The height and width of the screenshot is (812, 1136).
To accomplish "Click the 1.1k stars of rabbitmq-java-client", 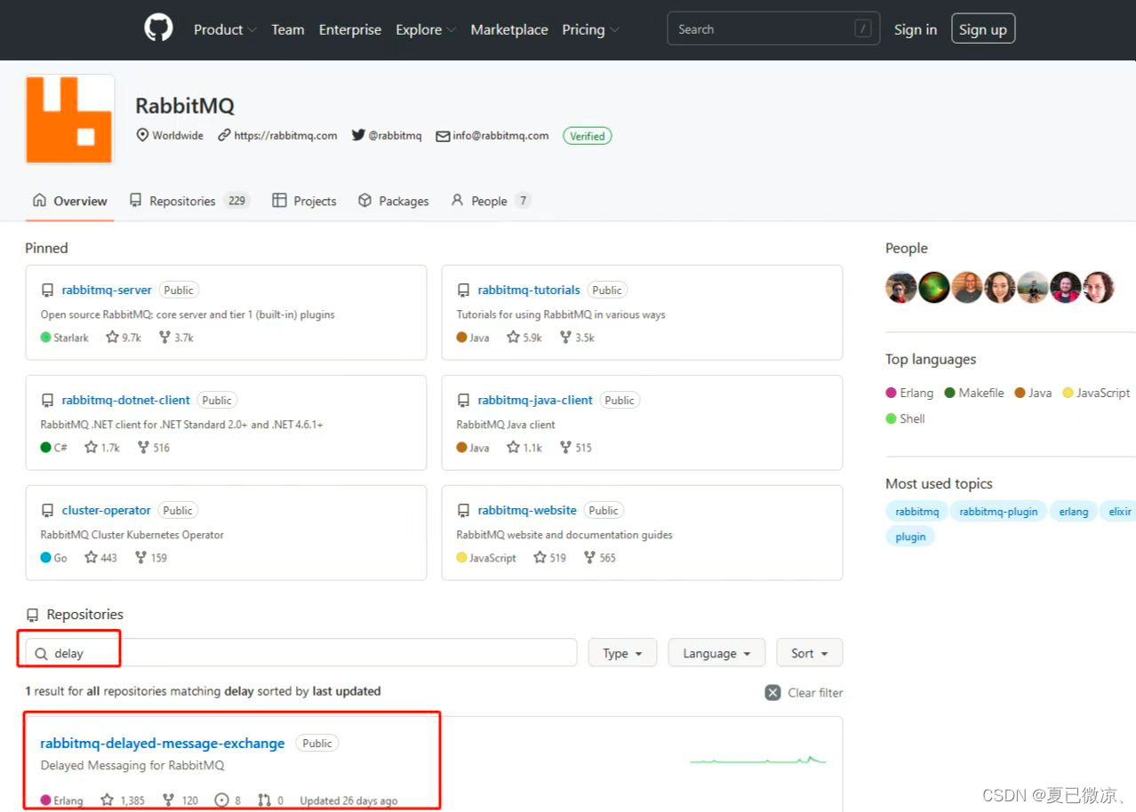I will (x=524, y=448).
